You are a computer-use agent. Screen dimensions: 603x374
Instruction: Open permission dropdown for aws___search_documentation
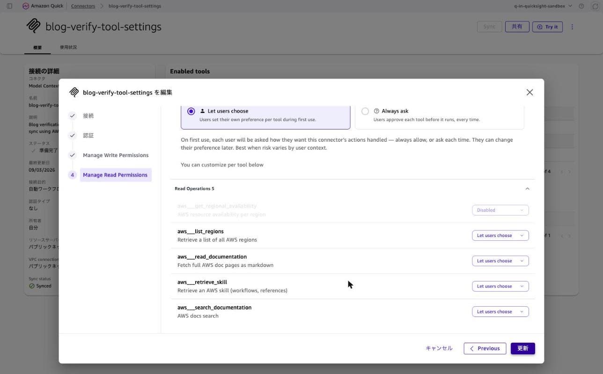click(500, 311)
